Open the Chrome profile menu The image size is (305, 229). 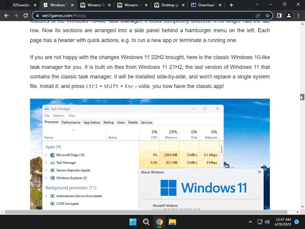pyautogui.click(x=289, y=16)
